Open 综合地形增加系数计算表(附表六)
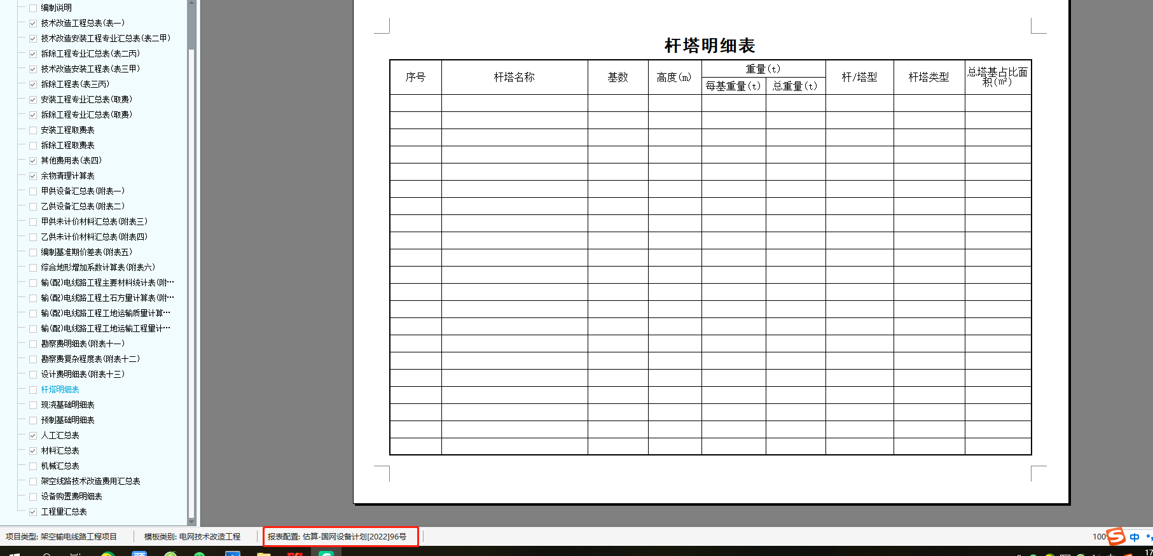The image size is (1153, 556). 98,267
